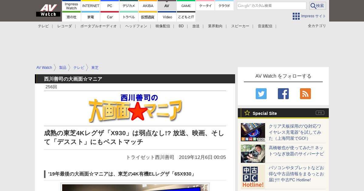Screen dimensions: 364x191
Task: Open the 映像配信 category
Action: pyautogui.click(x=163, y=26)
